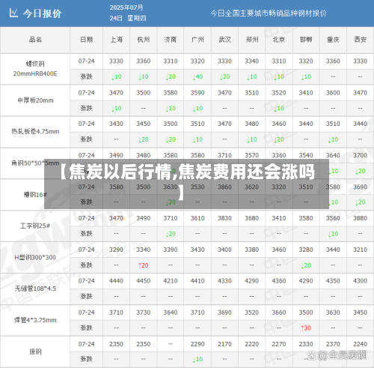Viewport: 374px width, 368px height.
Task: Click the ↓10 for 废钢 in 广州
Action: click(x=197, y=359)
